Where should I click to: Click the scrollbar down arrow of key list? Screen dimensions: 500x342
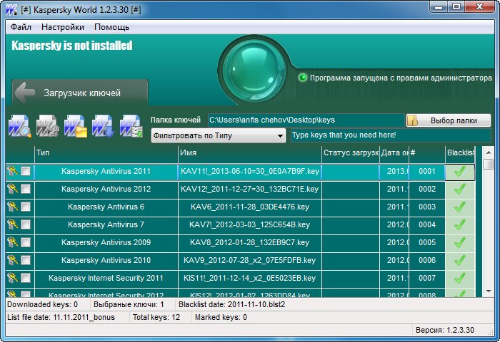pyautogui.click(x=488, y=291)
